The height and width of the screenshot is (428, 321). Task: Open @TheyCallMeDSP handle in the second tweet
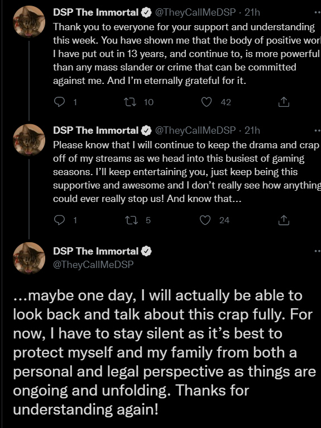(195, 131)
